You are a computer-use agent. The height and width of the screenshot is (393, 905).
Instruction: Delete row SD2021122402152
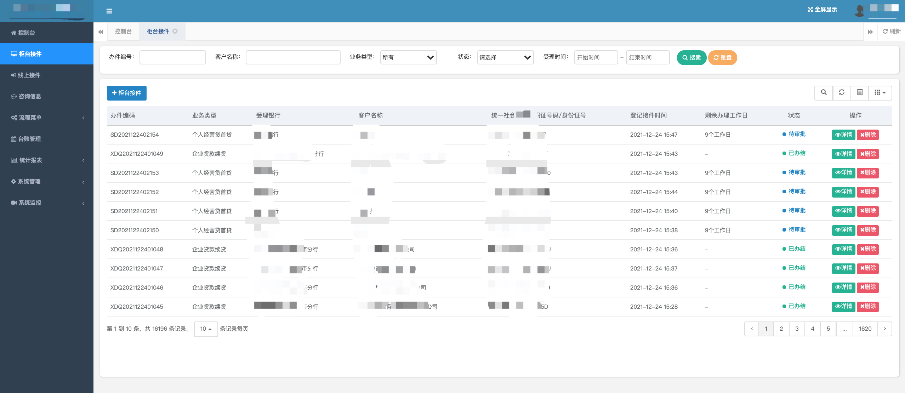tap(868, 192)
